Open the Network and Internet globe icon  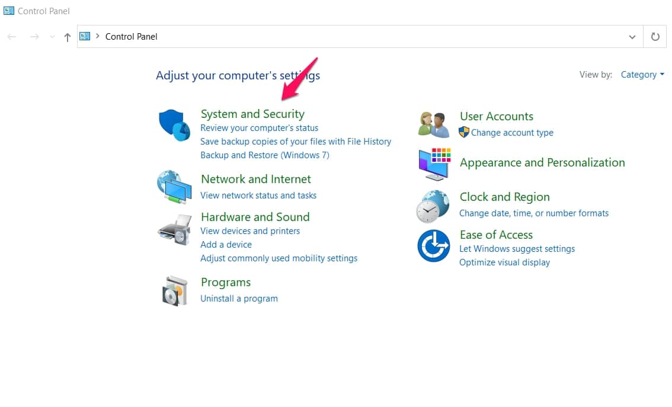click(174, 187)
